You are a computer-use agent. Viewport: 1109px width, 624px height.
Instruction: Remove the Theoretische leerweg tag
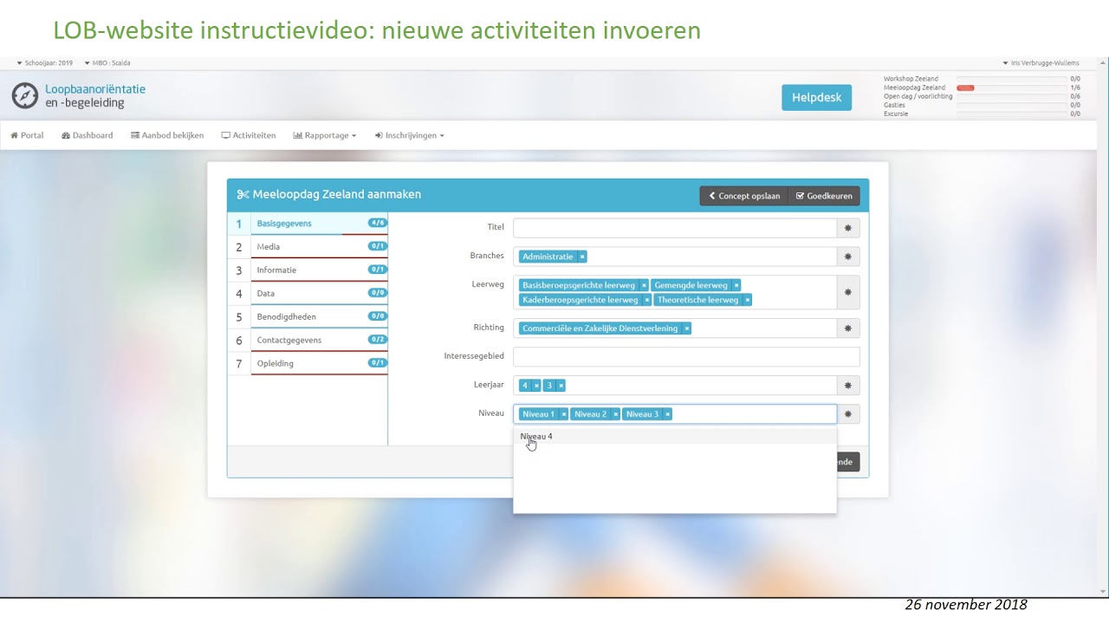click(747, 300)
